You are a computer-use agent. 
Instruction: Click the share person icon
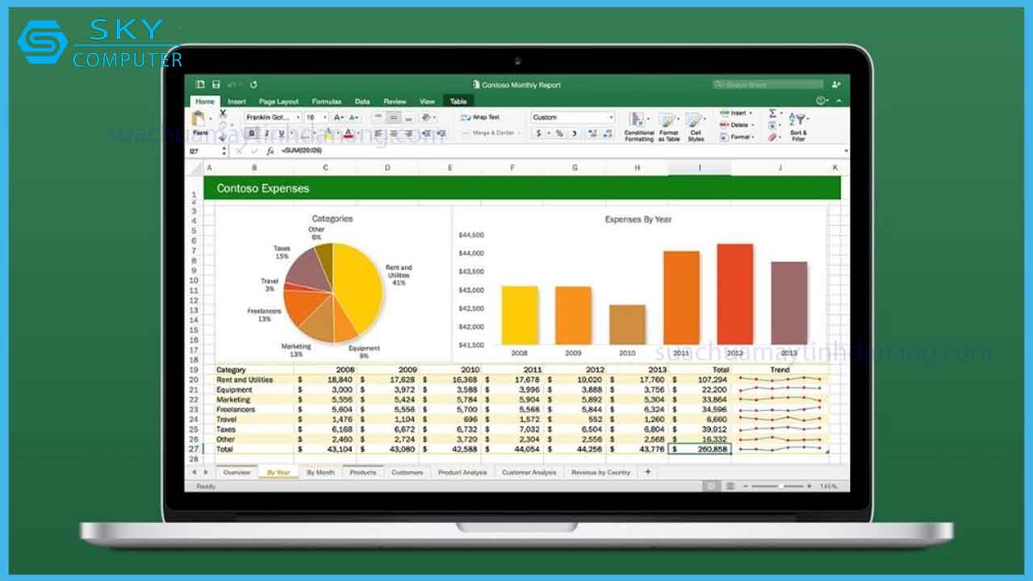[836, 84]
